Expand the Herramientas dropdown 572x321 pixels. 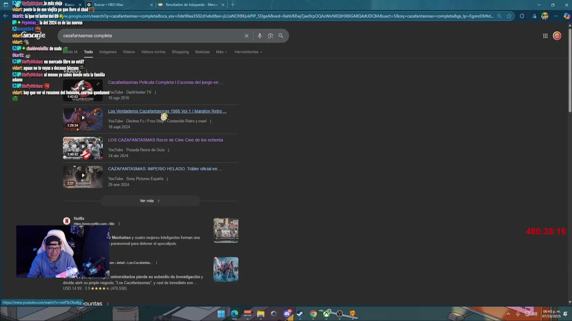[x=248, y=52]
